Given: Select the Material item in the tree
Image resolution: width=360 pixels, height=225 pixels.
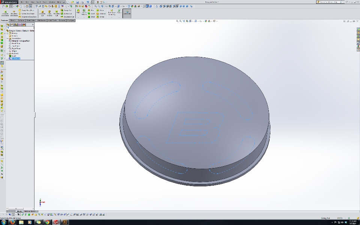Looking at the screenshot, I should (19, 41).
